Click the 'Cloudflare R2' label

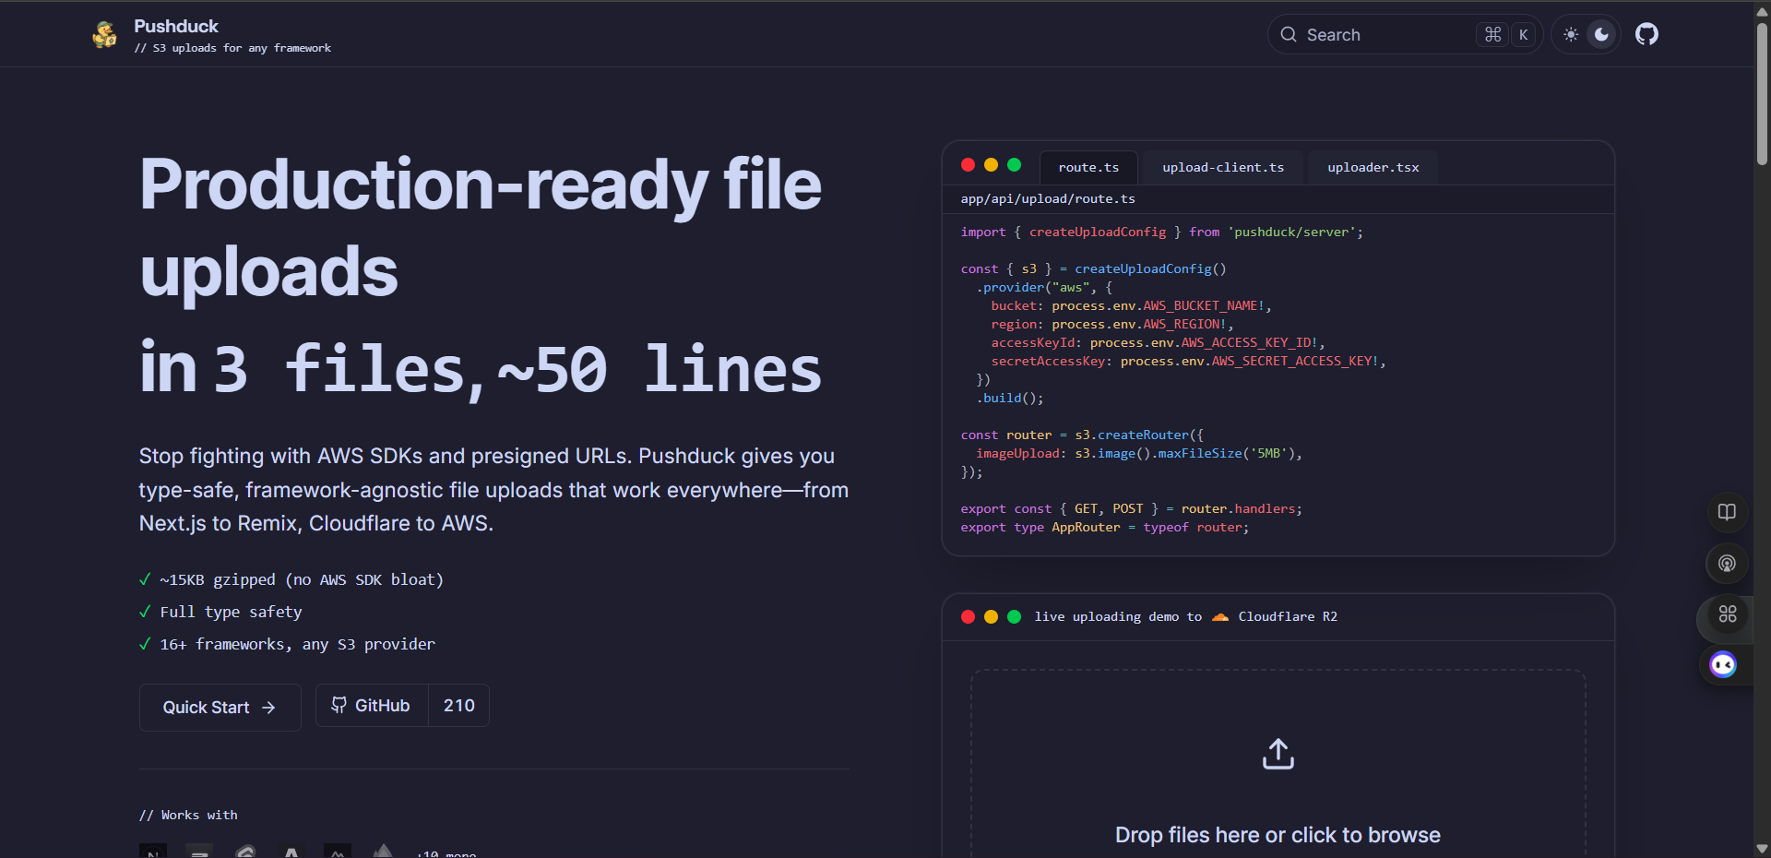1288,616
